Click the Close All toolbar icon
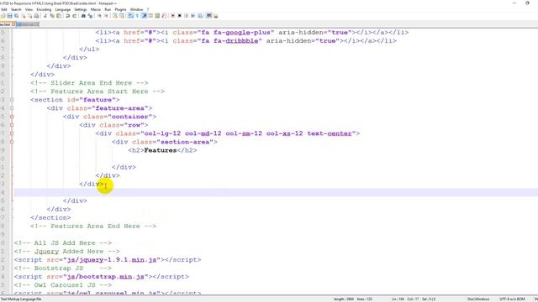Viewport: 538px width, 302px height. (x=30, y=16)
